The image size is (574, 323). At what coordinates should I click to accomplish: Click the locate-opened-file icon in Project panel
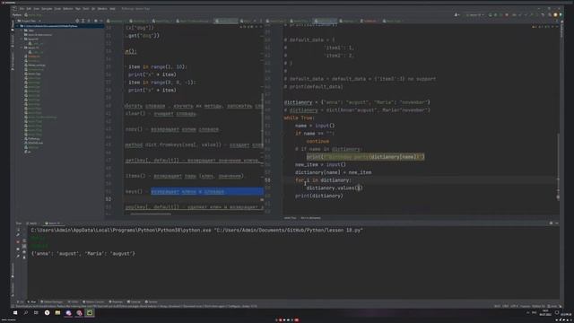[77, 21]
